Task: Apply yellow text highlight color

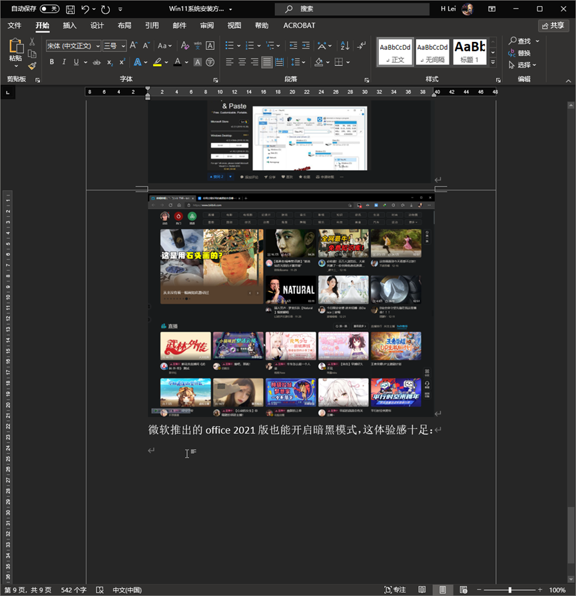Action: click(x=158, y=62)
